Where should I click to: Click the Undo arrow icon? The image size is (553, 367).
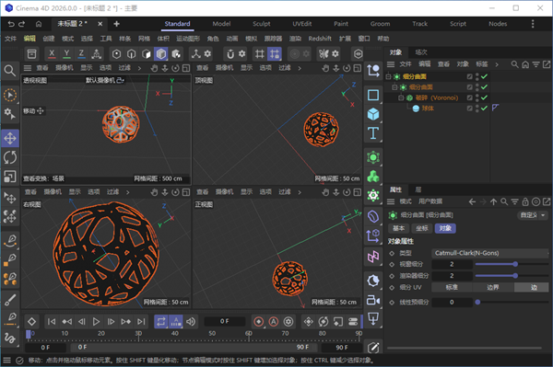[11, 24]
